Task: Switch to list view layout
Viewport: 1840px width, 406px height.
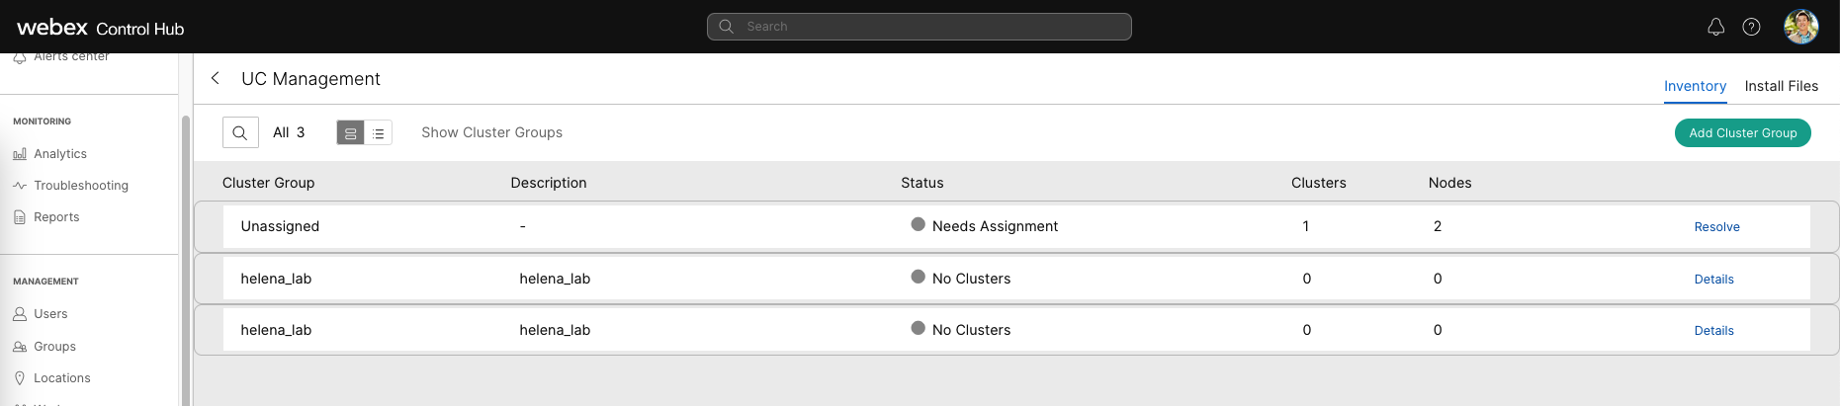Action: [x=379, y=132]
